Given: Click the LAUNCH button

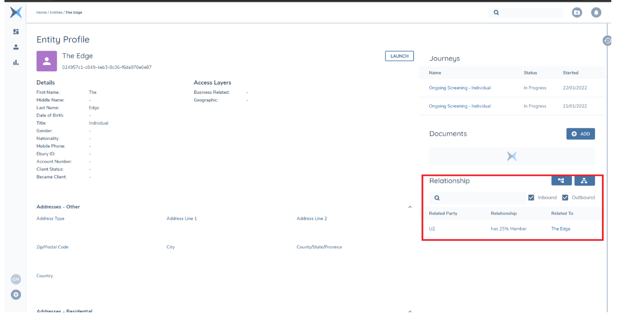Looking at the screenshot, I should click(x=399, y=56).
